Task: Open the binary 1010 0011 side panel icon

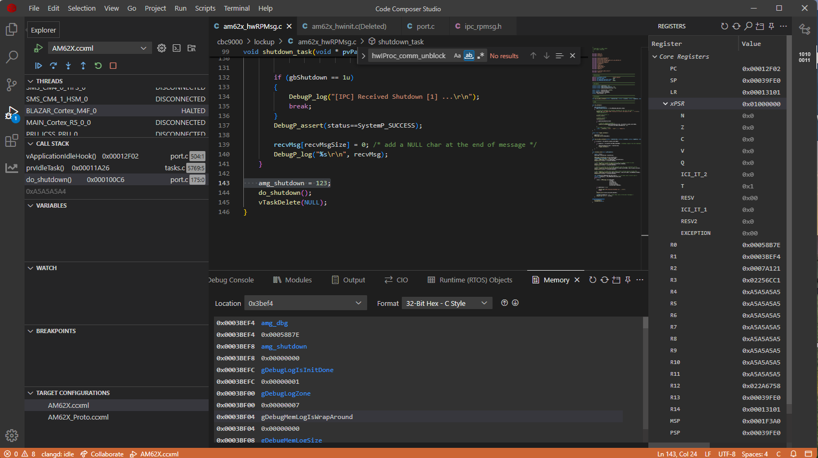Action: 805,57
